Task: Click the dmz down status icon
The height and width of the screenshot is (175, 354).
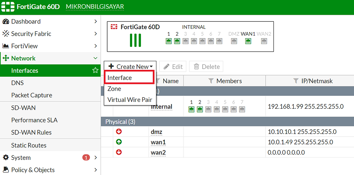Action: 119,131
